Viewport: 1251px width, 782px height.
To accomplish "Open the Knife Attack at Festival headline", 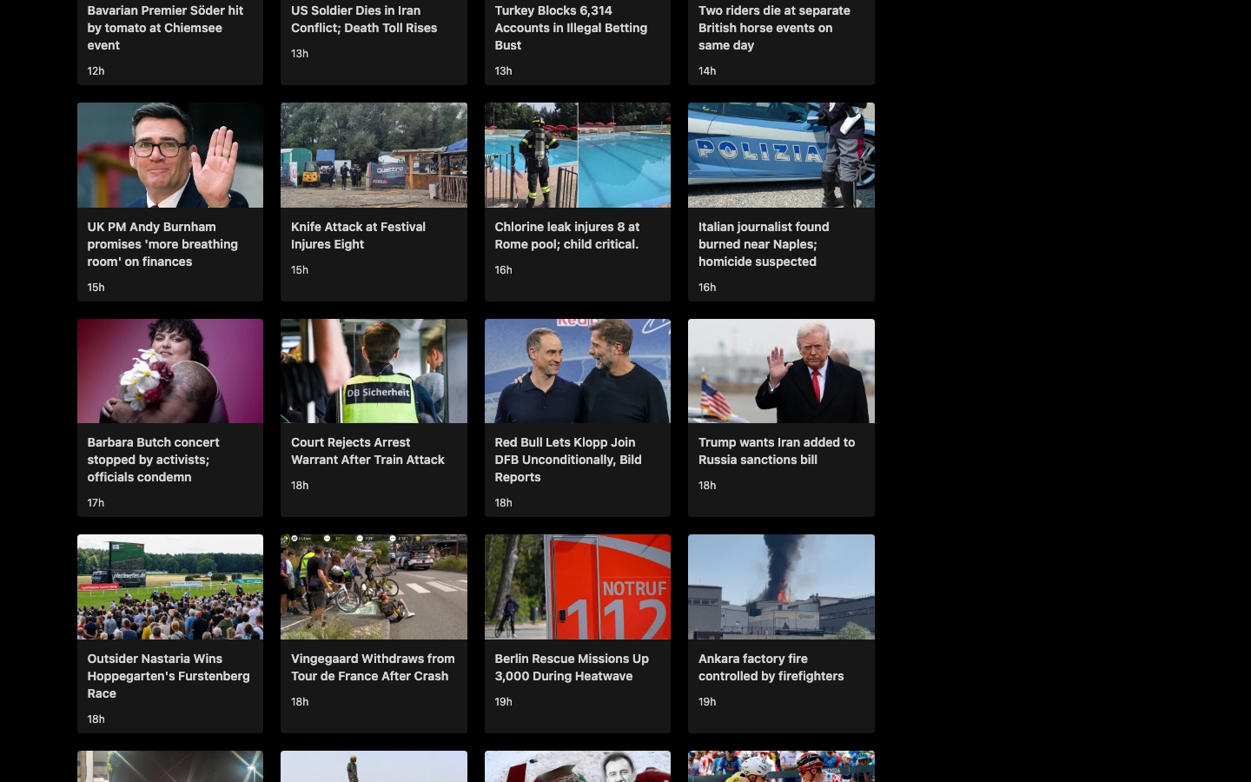I will pyautogui.click(x=358, y=235).
